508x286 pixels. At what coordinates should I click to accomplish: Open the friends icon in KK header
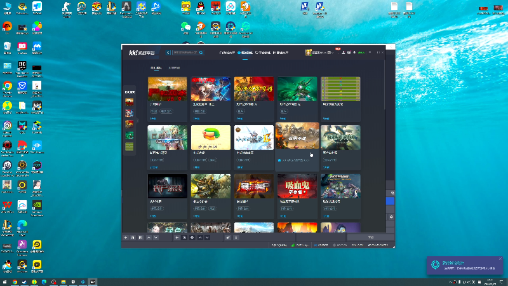click(x=344, y=53)
